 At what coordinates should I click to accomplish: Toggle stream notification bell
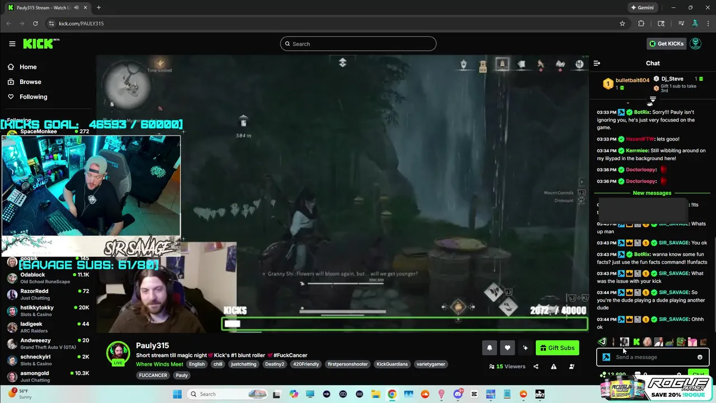(489, 348)
